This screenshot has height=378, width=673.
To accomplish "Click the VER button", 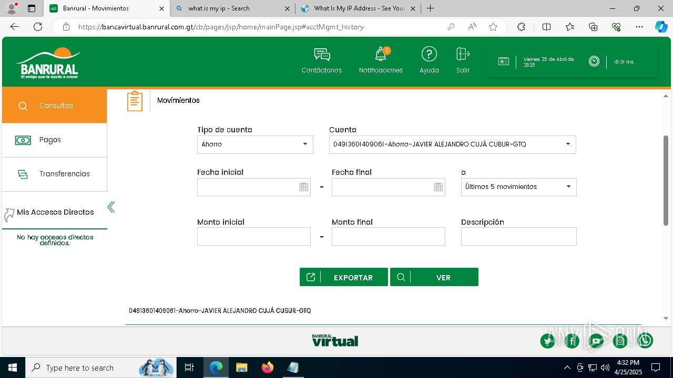I will click(x=434, y=277).
